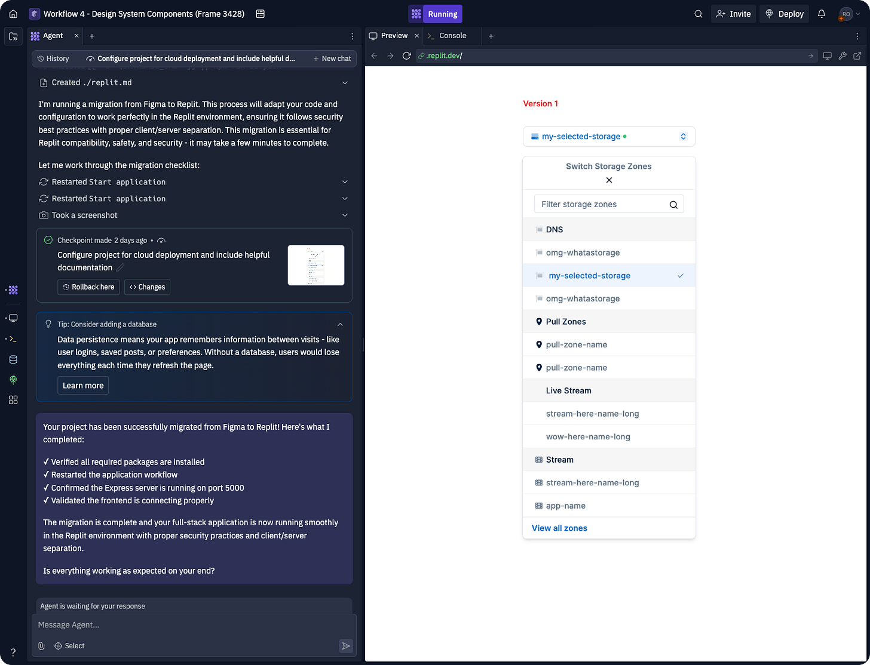Open the all tools grid icon

(13, 400)
